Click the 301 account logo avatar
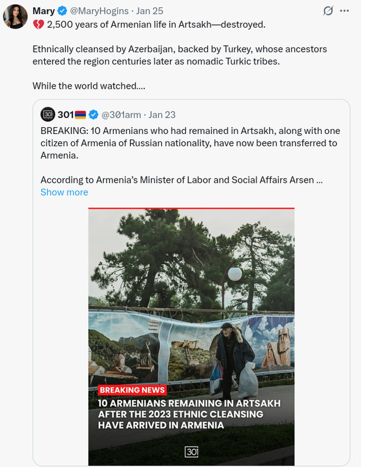 (48, 114)
